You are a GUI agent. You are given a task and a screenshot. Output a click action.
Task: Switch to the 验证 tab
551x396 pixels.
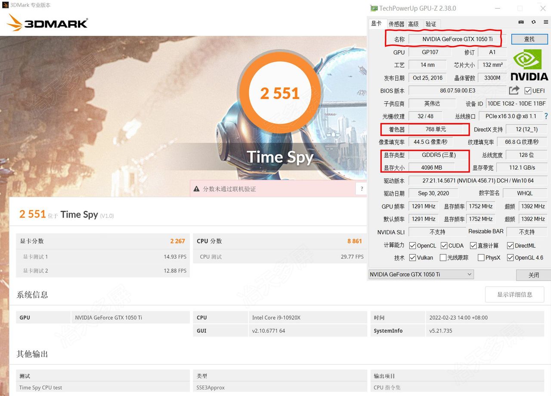pos(431,24)
